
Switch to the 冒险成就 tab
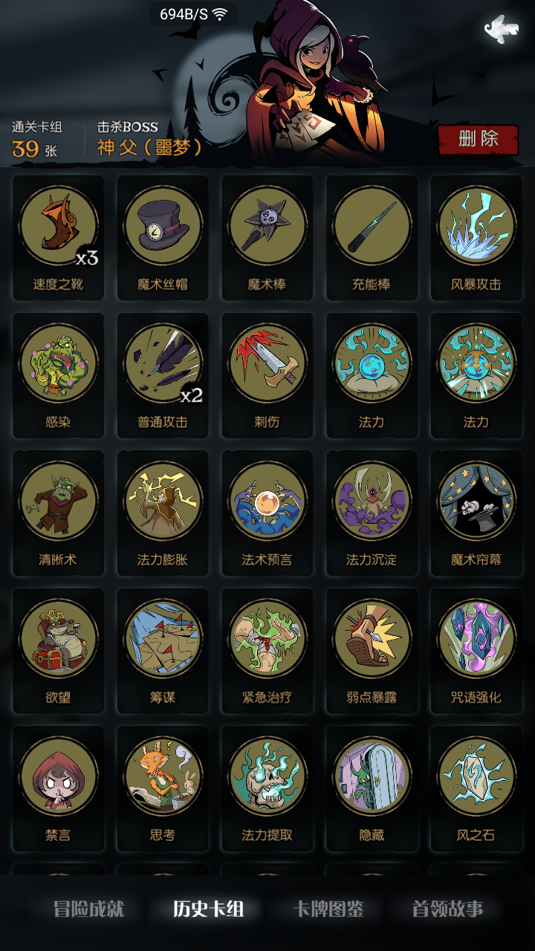point(88,909)
